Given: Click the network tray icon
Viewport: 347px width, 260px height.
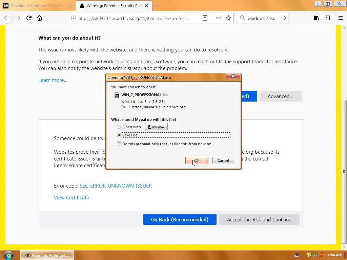Looking at the screenshot, I should point(315,255).
